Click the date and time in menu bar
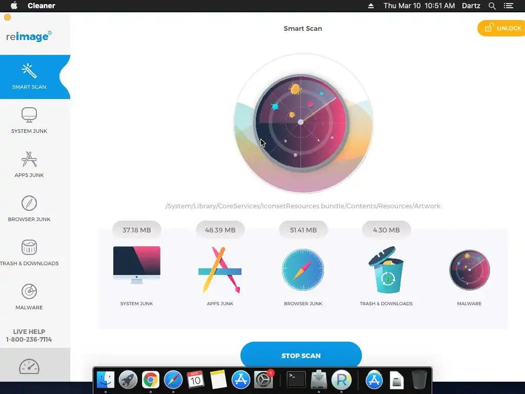 coord(419,6)
